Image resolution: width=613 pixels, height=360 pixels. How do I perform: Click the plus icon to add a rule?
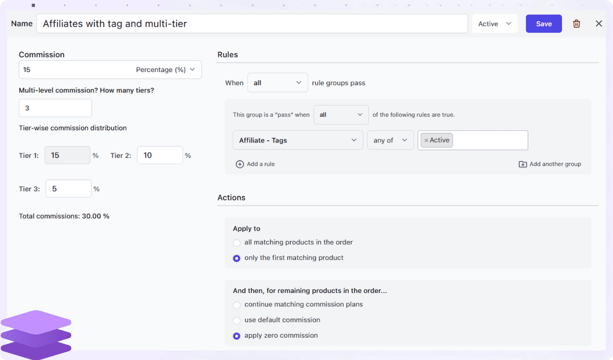tap(240, 164)
